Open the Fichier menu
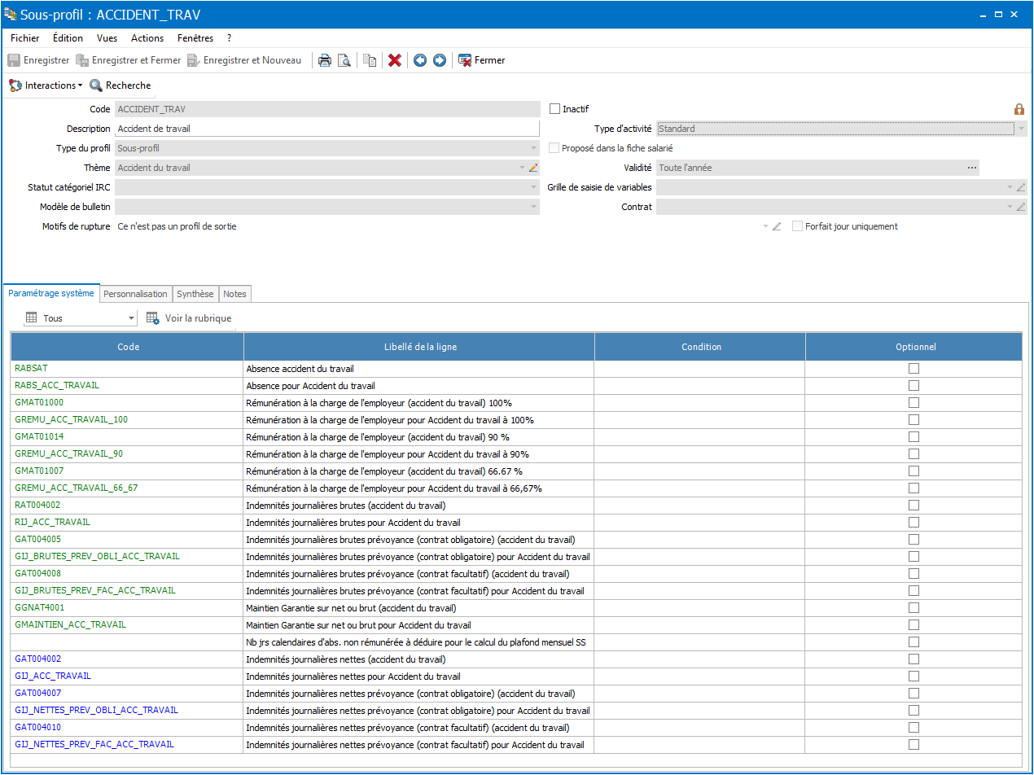This screenshot has width=1034, height=775. (x=25, y=38)
